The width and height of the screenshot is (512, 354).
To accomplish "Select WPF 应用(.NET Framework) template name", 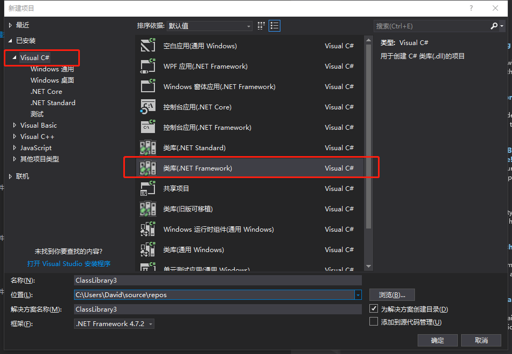I will (205, 67).
